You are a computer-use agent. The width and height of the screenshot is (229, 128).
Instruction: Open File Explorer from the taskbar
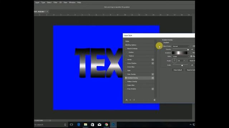[86, 124]
